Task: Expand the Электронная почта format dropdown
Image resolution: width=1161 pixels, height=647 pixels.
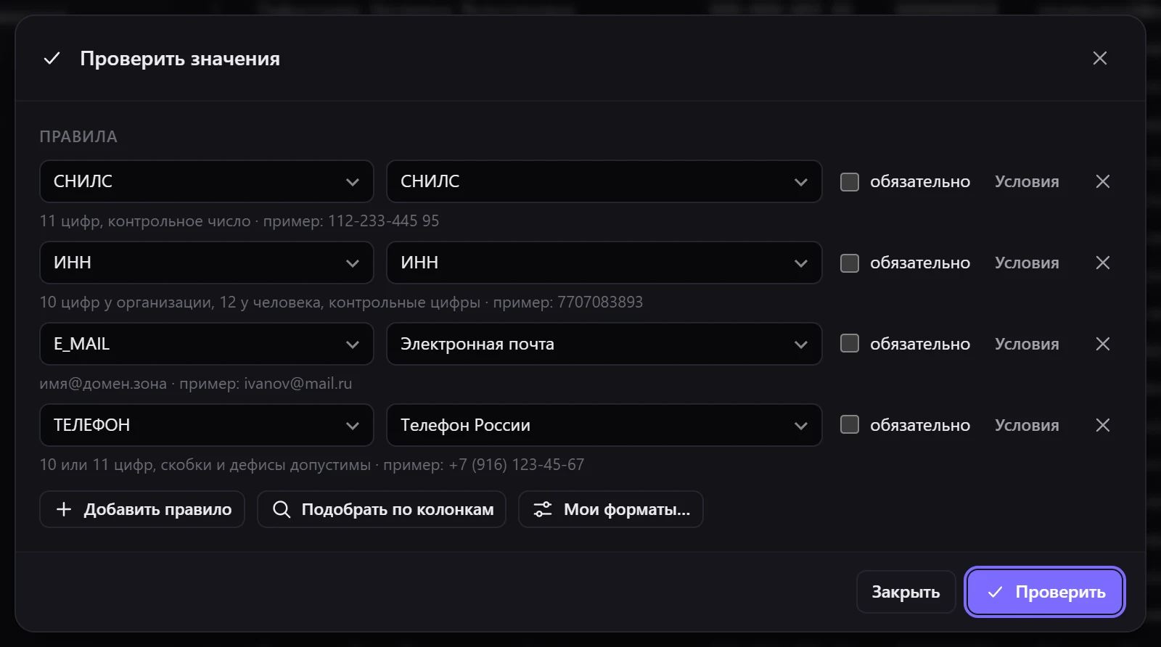Action: 604,344
